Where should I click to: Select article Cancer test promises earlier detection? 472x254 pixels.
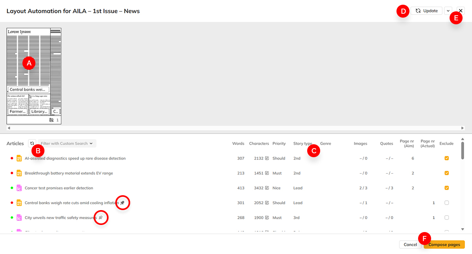coord(59,188)
